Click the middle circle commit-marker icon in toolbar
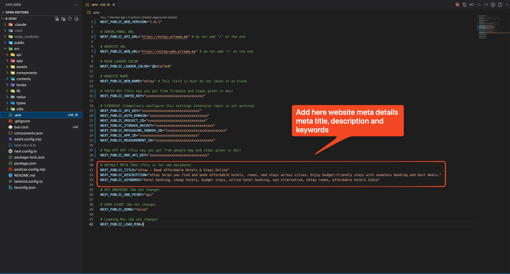The image size is (510, 274). (x=479, y=5)
